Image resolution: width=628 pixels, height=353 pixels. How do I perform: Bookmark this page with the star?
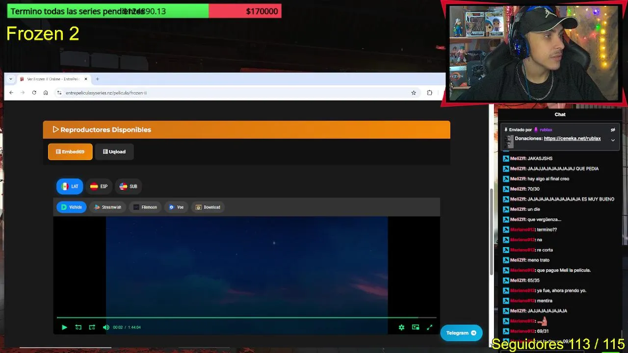coord(414,93)
